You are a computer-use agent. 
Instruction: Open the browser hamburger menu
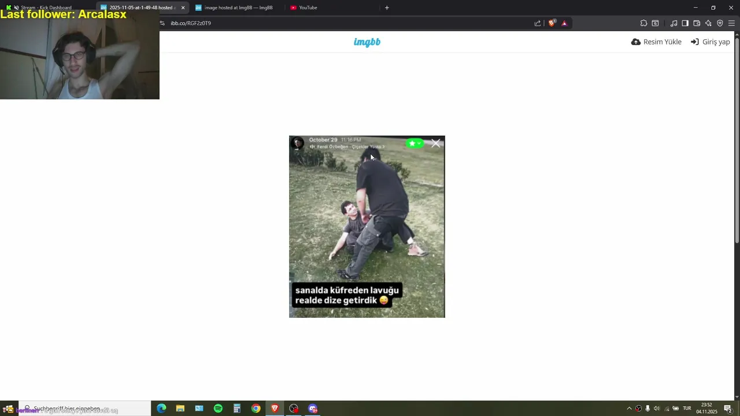click(731, 23)
